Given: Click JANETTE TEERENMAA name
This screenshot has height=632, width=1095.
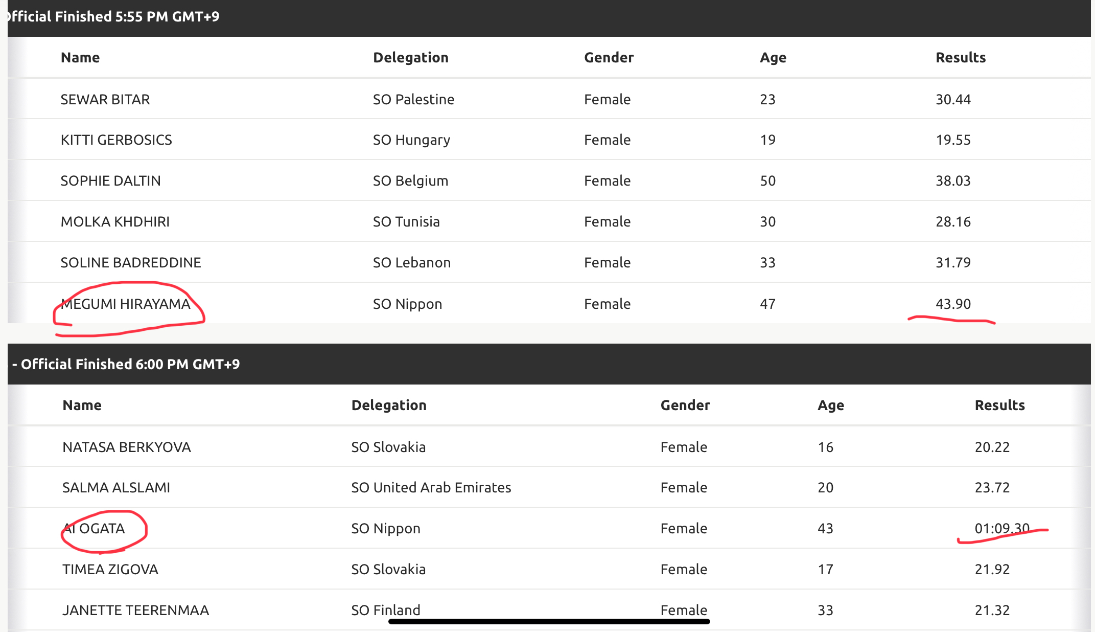Looking at the screenshot, I should coord(135,610).
